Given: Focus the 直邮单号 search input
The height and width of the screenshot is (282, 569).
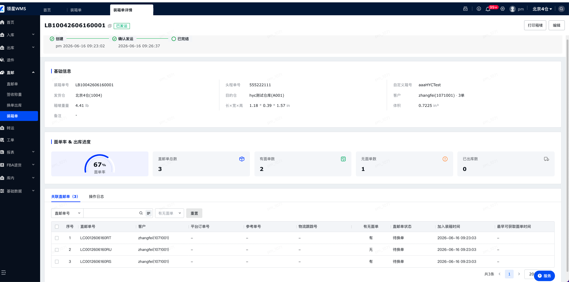Looking at the screenshot, I should (x=111, y=213).
